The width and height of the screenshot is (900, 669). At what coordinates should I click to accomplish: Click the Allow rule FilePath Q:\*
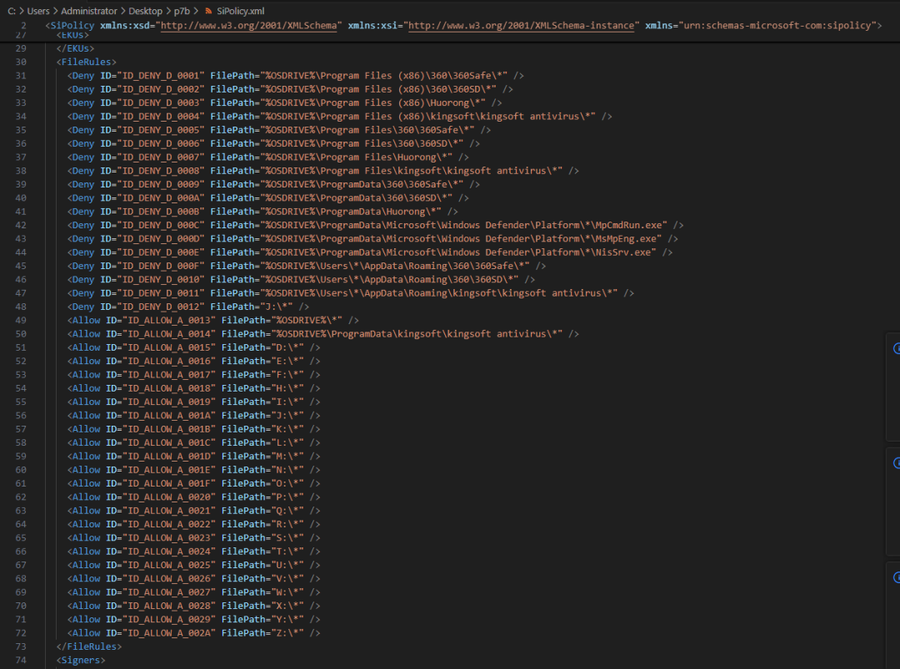pos(194,511)
